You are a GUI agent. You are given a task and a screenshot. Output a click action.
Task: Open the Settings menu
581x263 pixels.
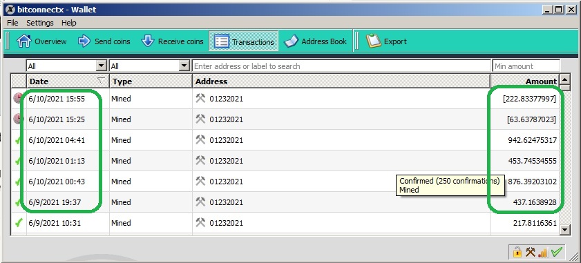click(39, 23)
